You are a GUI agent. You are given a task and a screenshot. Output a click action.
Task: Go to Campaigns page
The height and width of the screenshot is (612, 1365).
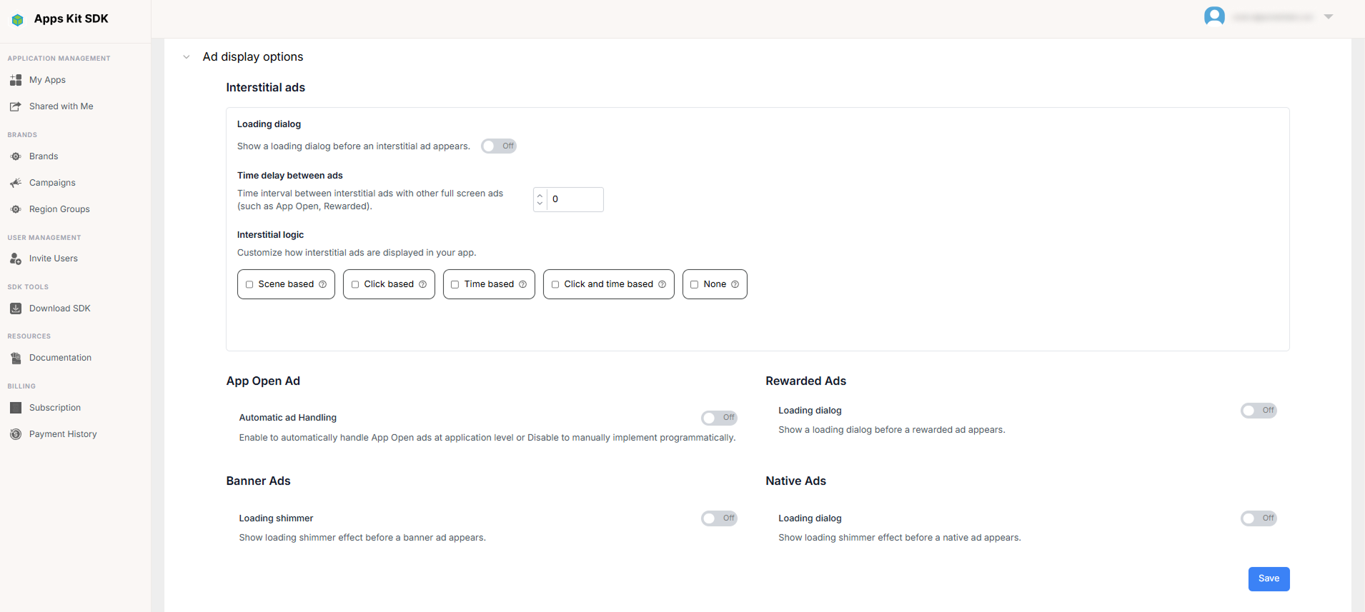52,183
